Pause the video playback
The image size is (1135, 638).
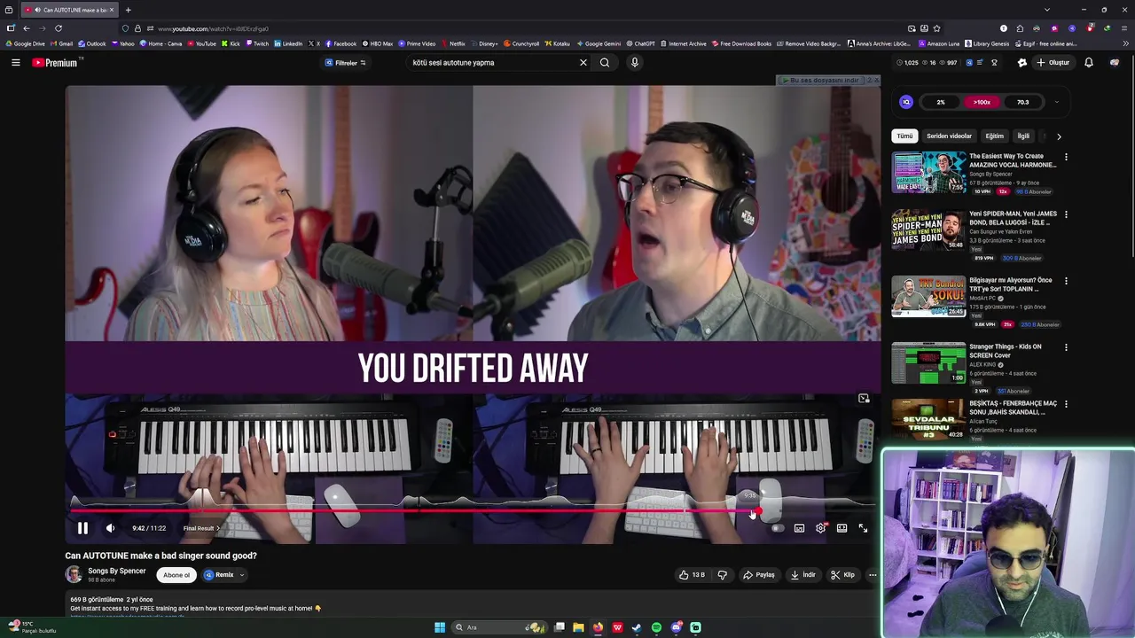click(x=82, y=528)
